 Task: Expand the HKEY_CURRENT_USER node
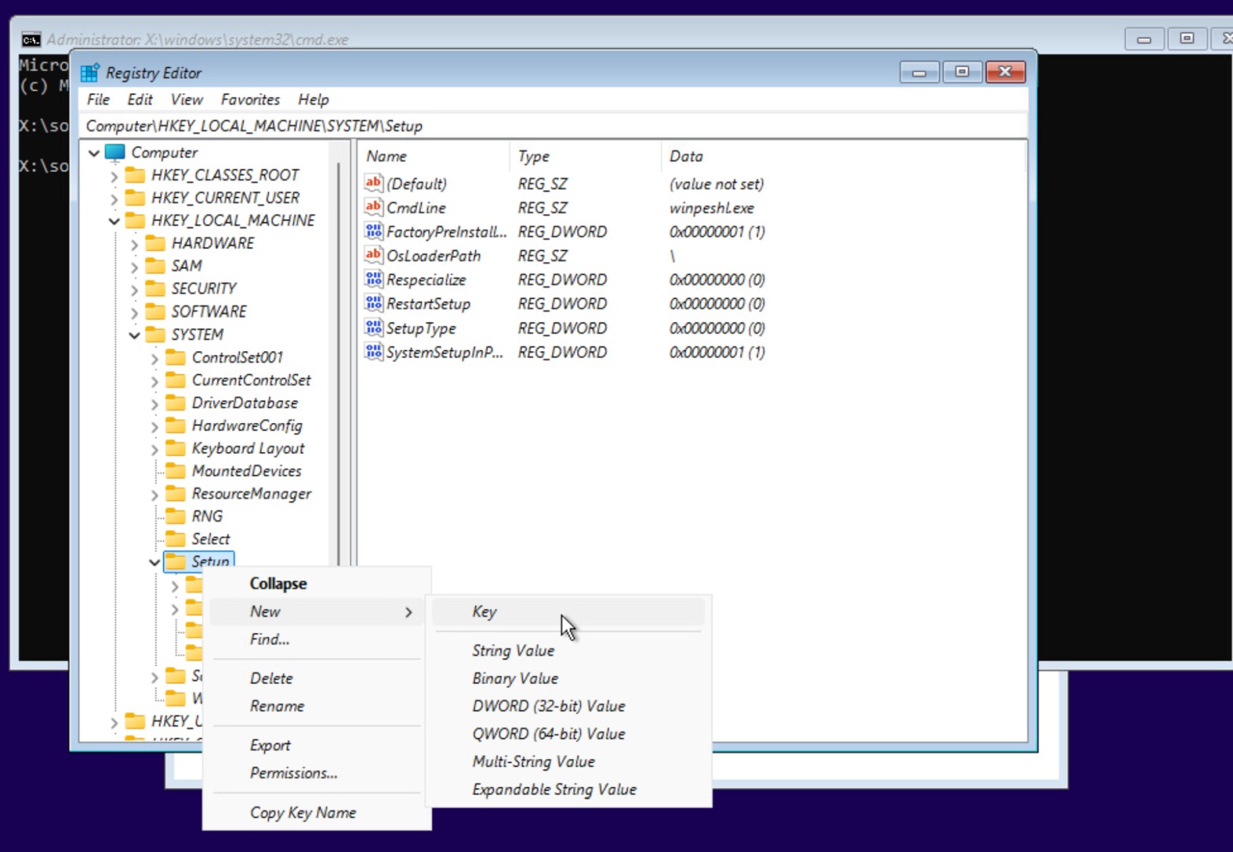(114, 198)
